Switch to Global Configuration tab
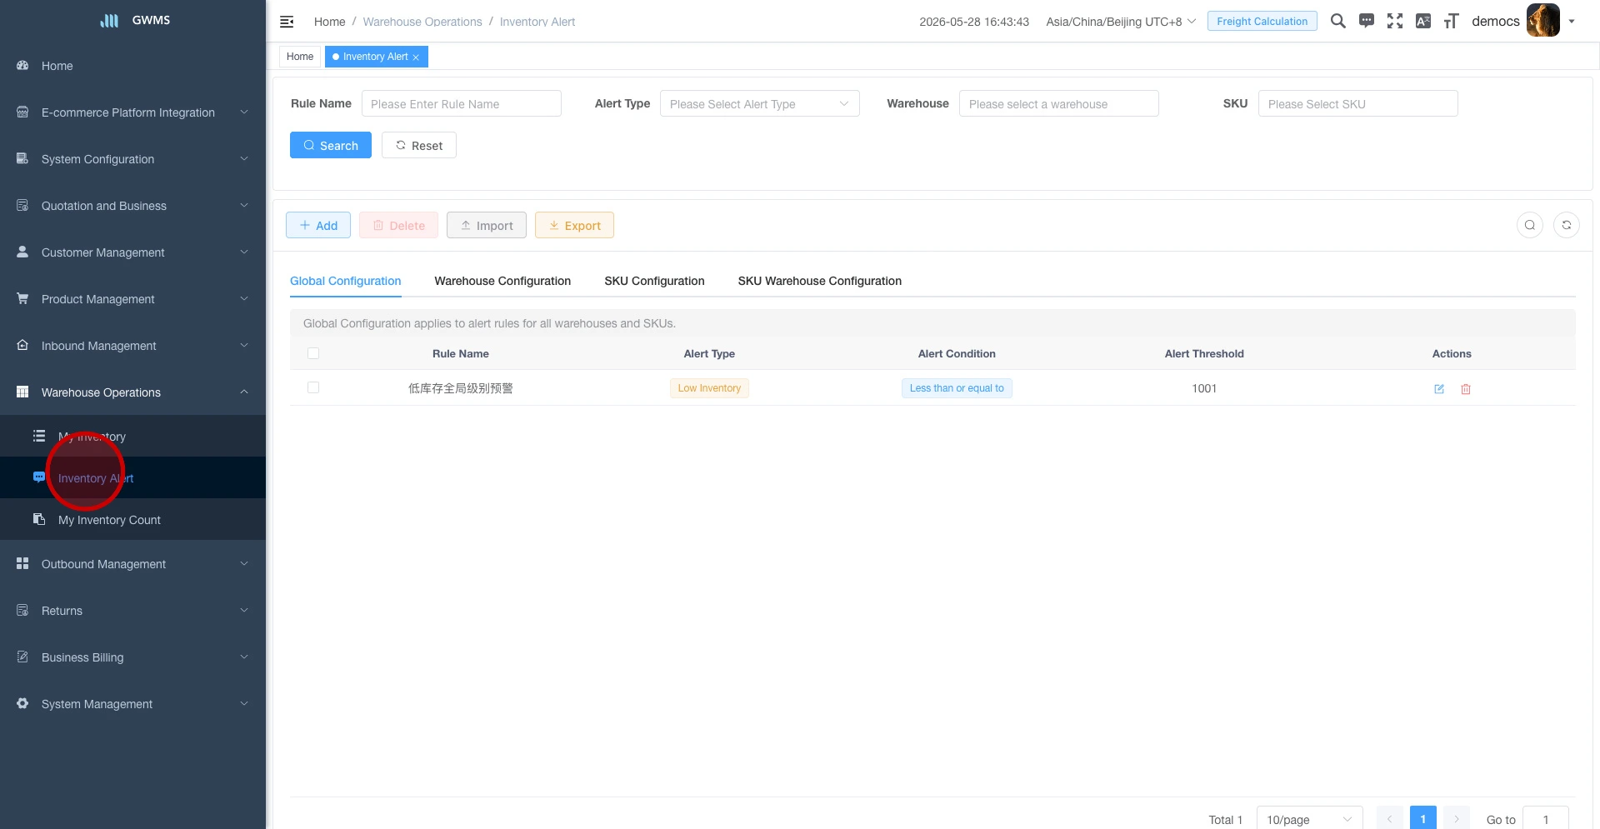1600x829 pixels. (x=346, y=281)
